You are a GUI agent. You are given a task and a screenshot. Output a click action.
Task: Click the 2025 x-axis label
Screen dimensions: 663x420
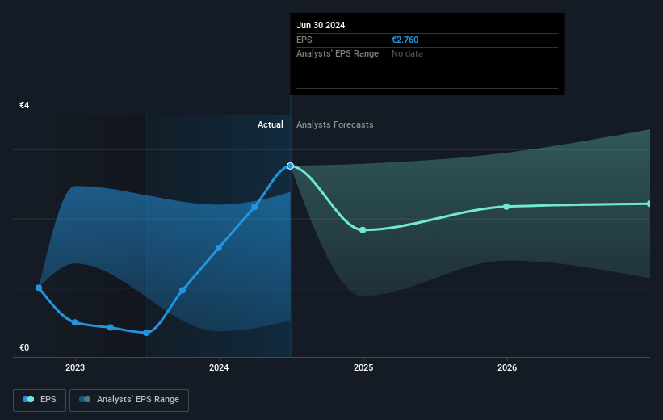click(363, 367)
